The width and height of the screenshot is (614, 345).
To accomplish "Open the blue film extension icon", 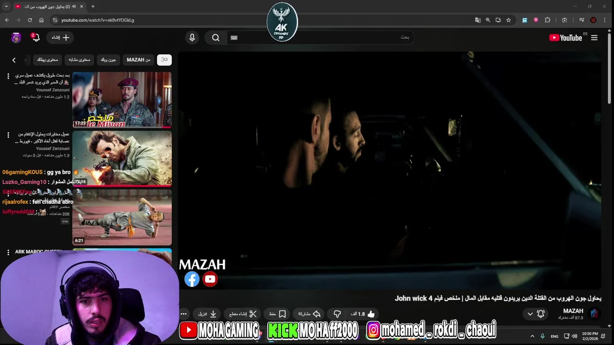I will coord(525,20).
